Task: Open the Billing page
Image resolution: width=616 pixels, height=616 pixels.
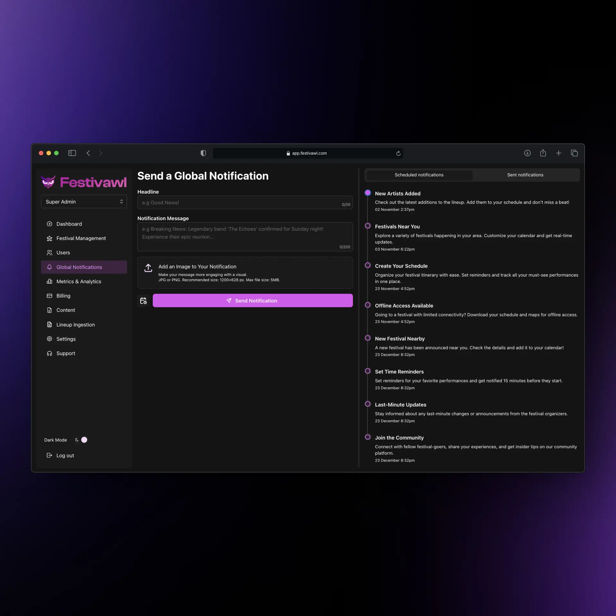Action: click(84, 296)
